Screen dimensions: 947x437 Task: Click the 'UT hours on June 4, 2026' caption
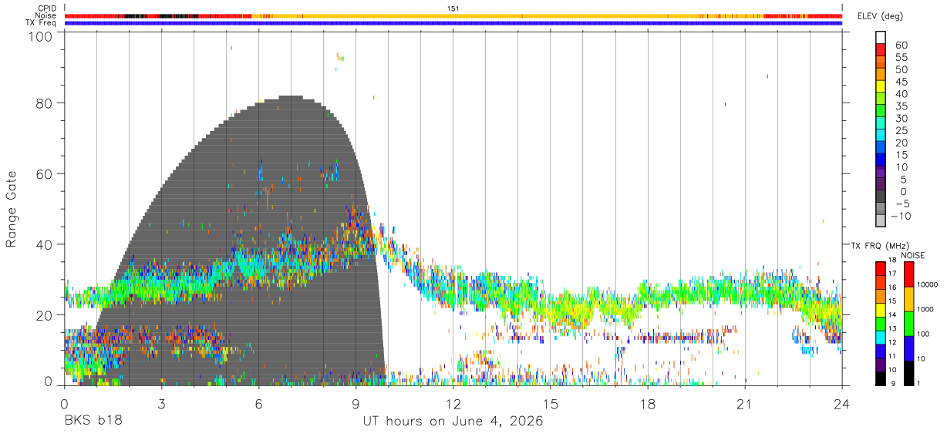[453, 422]
